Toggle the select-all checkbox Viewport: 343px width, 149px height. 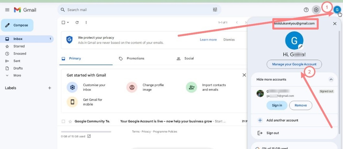tap(63, 22)
